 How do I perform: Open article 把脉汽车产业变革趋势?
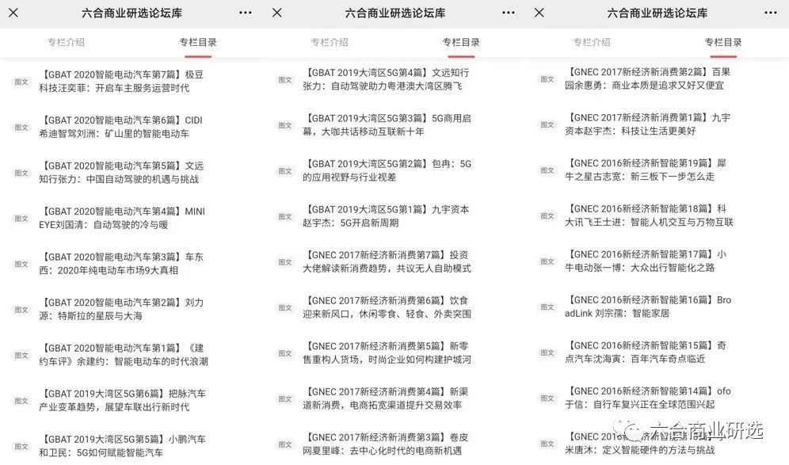coord(122,400)
